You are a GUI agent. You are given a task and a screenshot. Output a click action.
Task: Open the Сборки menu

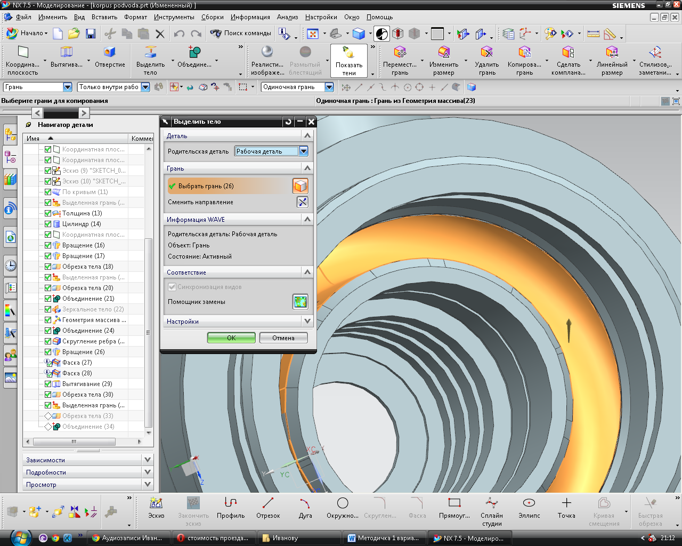[x=212, y=17]
